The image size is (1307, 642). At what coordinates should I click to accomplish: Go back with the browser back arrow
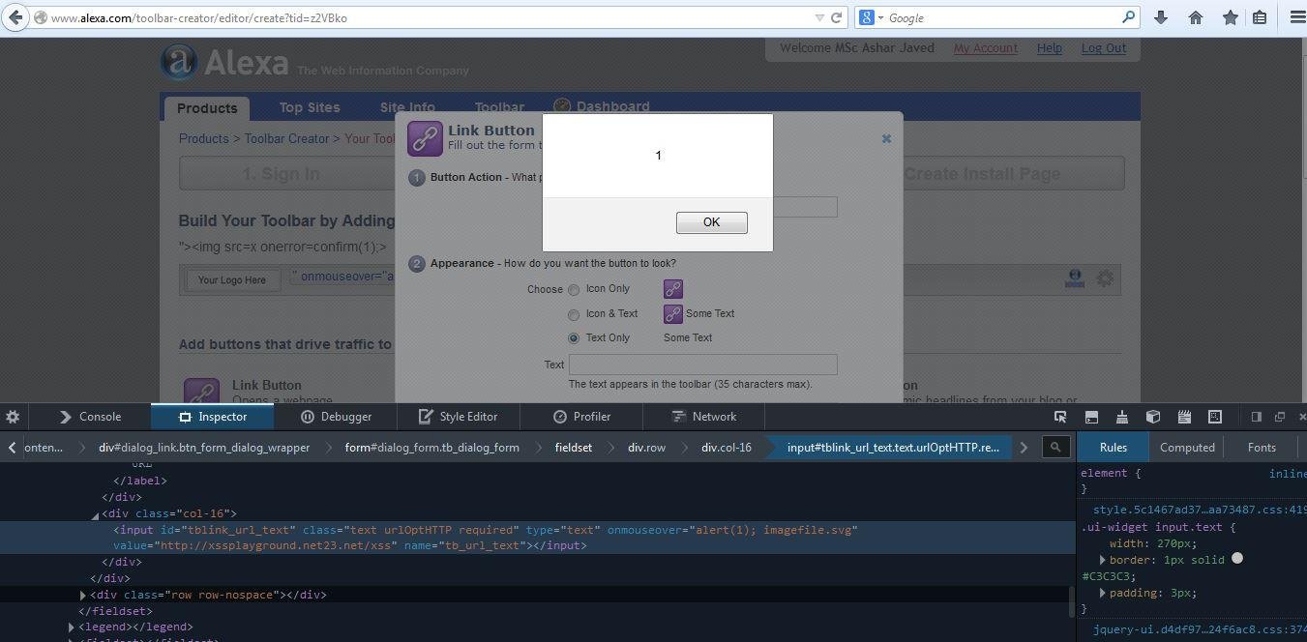pyautogui.click(x=14, y=17)
